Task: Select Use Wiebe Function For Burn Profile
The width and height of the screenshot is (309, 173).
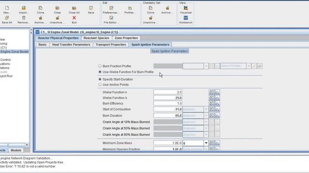Action: tap(100, 72)
